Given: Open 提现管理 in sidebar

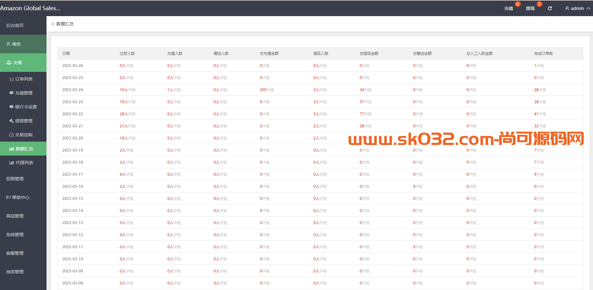Looking at the screenshot, I should coord(23,121).
